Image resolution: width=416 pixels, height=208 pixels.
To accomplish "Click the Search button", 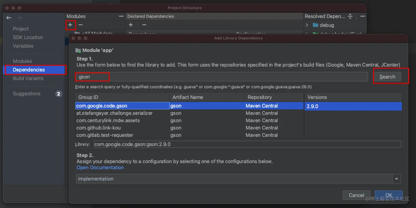I will pos(387,77).
